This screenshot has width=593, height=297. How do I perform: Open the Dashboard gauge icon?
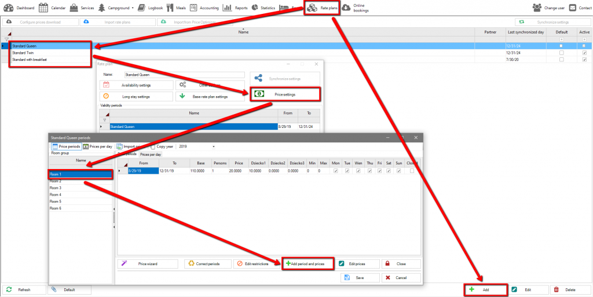[x=8, y=8]
